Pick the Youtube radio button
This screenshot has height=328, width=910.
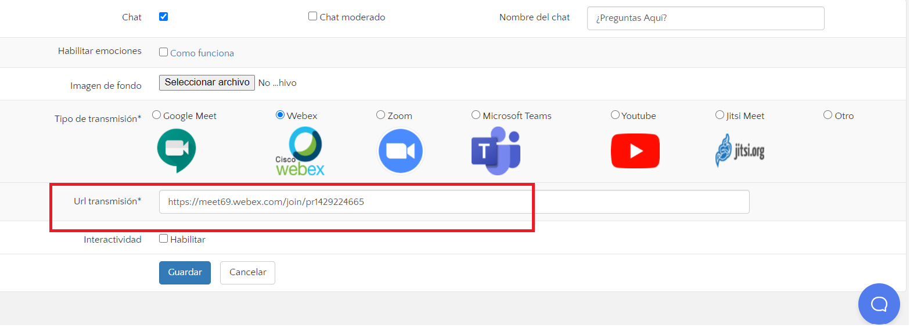tap(615, 115)
